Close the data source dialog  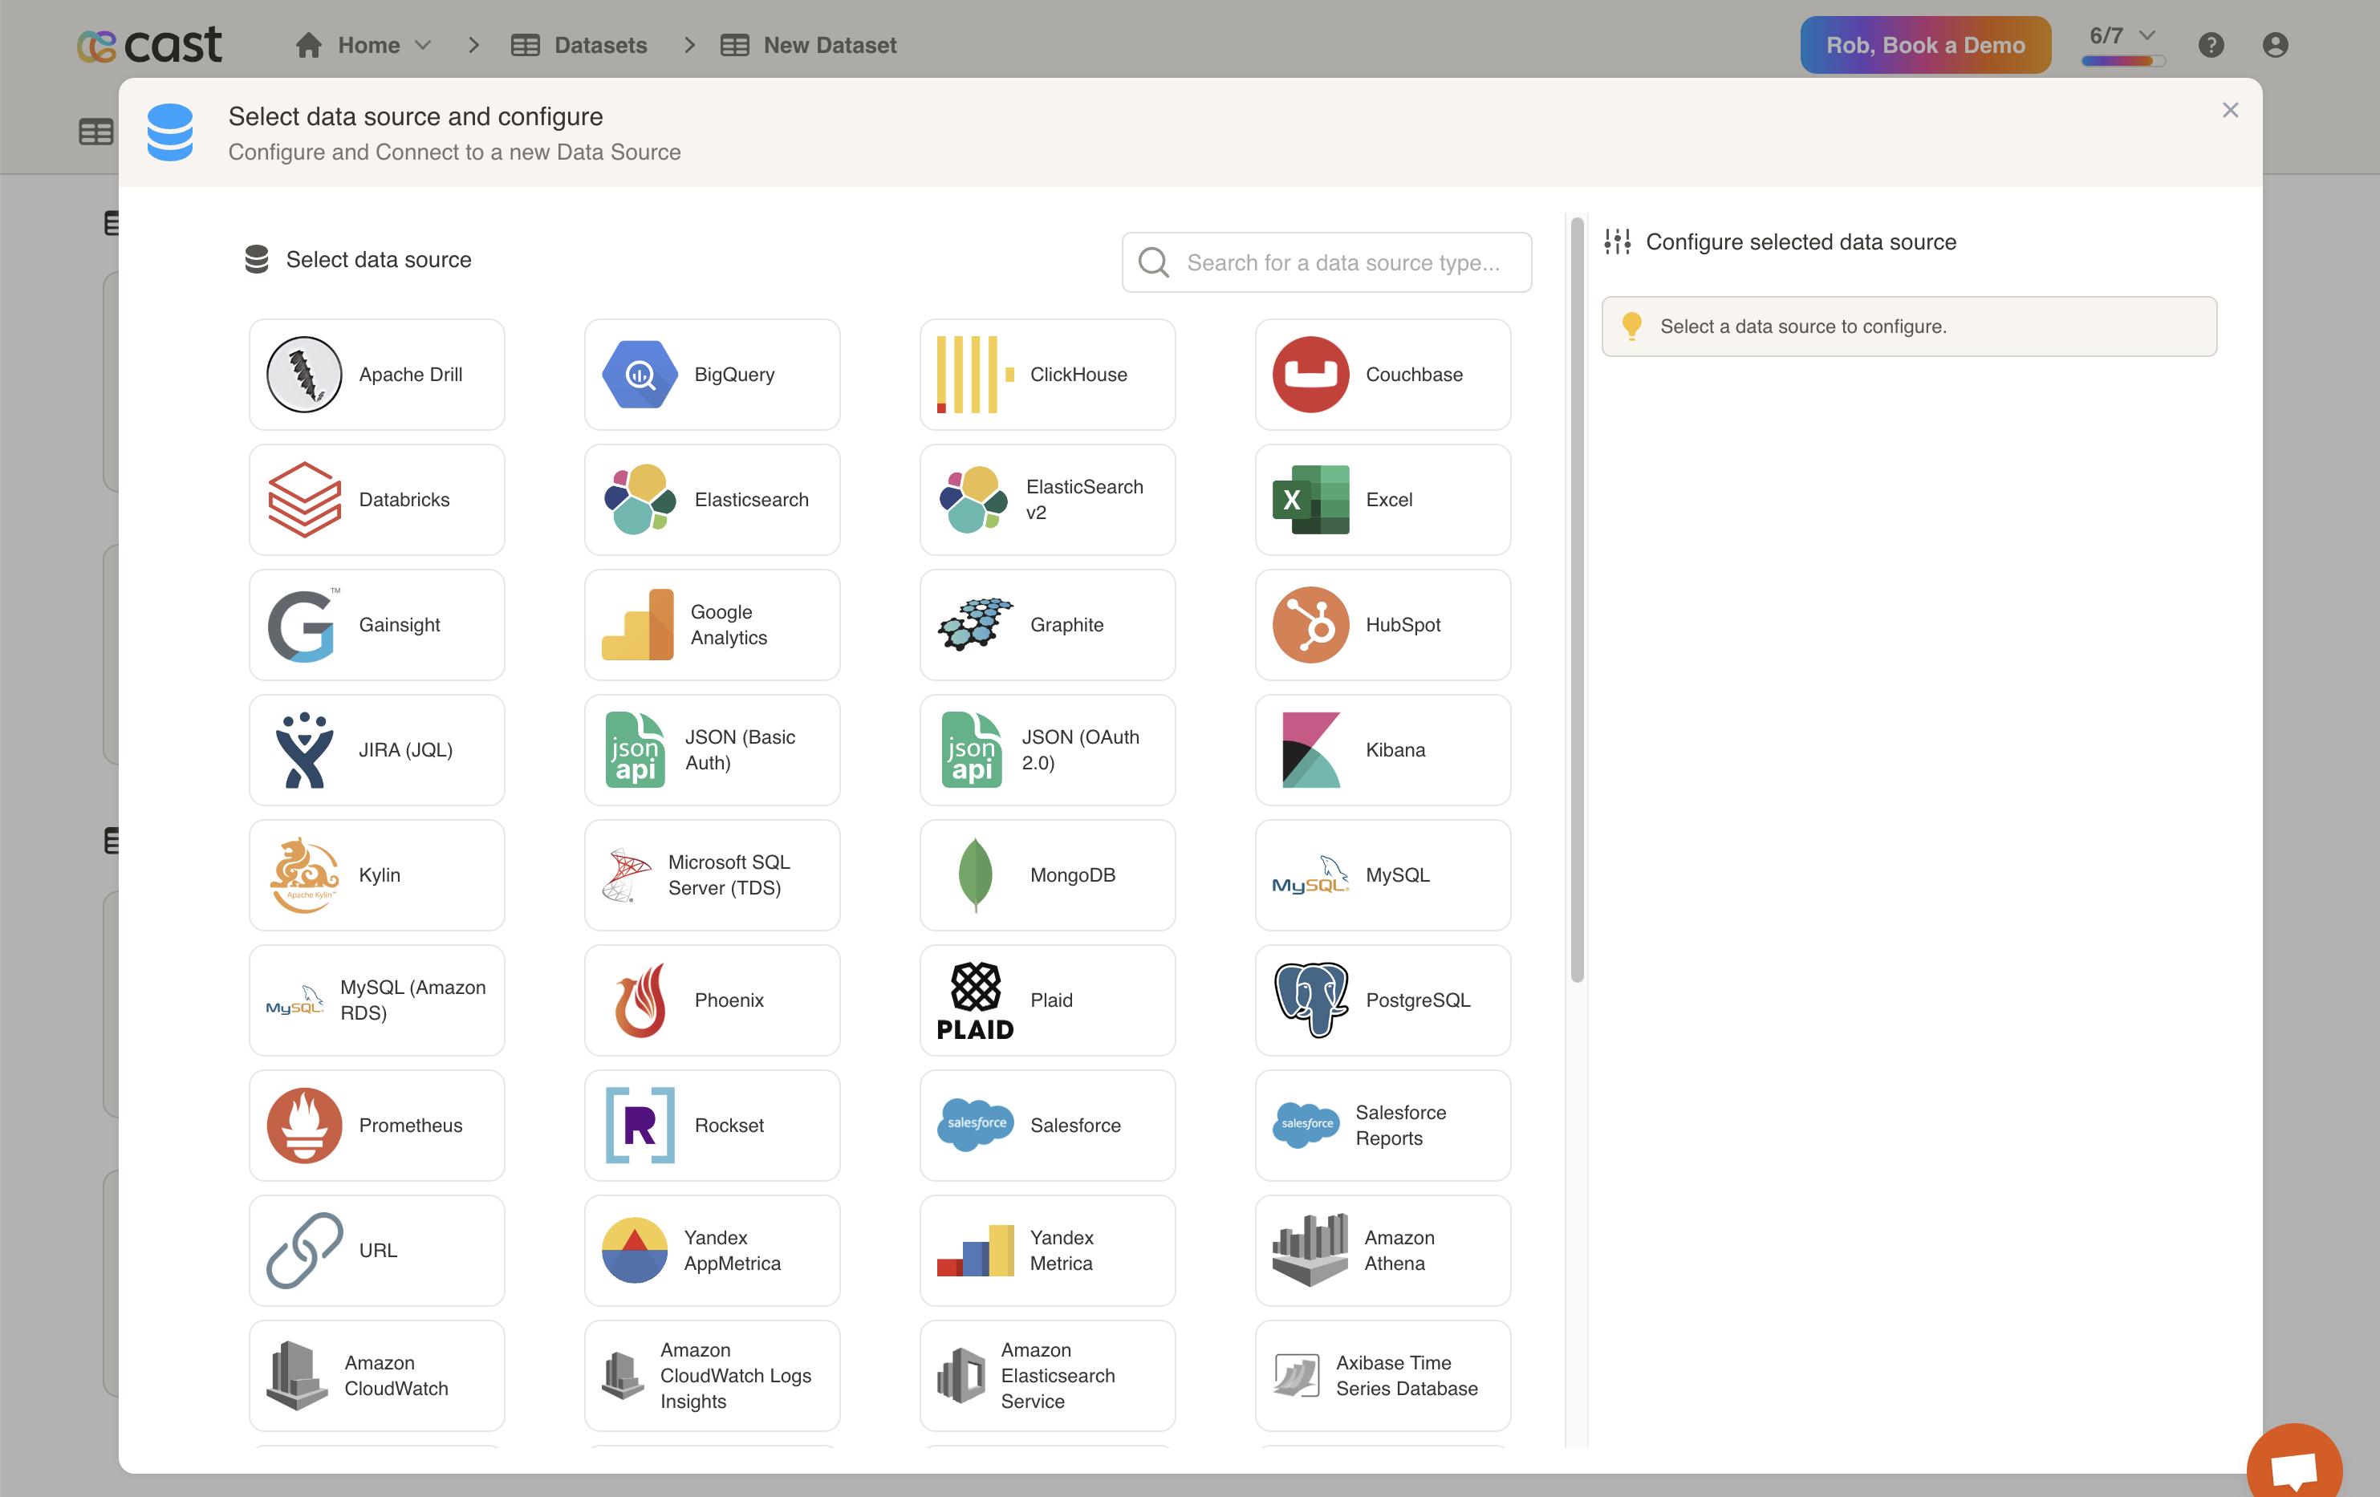click(2230, 110)
